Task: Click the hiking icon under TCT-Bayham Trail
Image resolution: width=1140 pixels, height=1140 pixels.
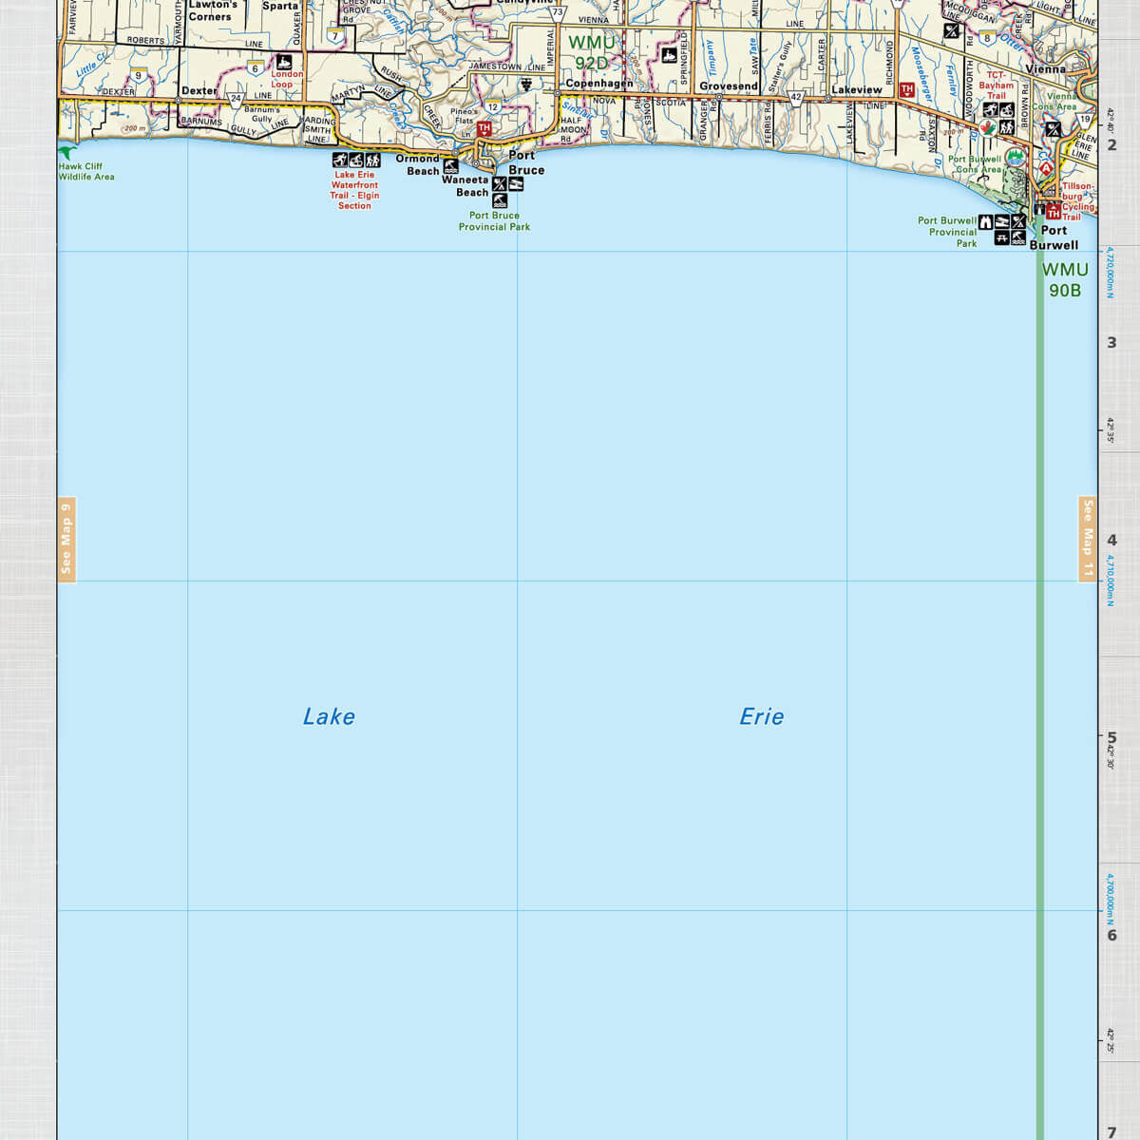Action: coord(1007,126)
